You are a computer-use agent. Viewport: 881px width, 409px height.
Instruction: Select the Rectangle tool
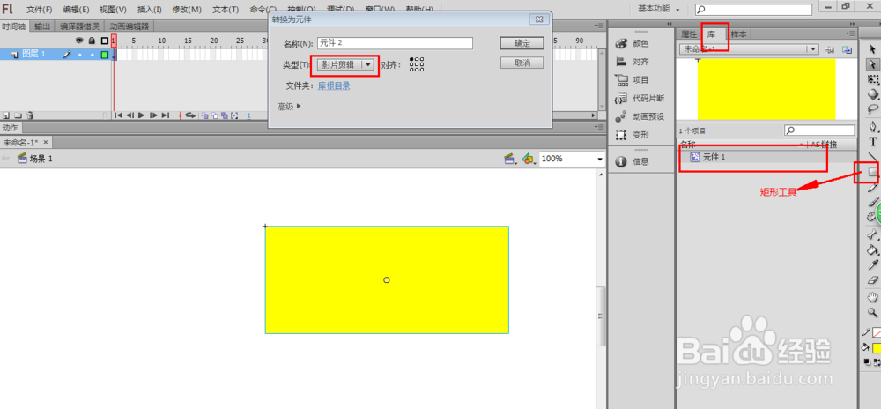(872, 171)
